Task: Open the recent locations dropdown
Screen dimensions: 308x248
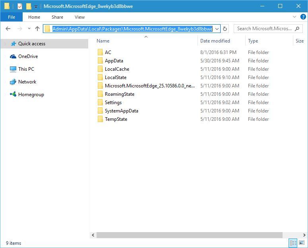Action: coord(29,29)
